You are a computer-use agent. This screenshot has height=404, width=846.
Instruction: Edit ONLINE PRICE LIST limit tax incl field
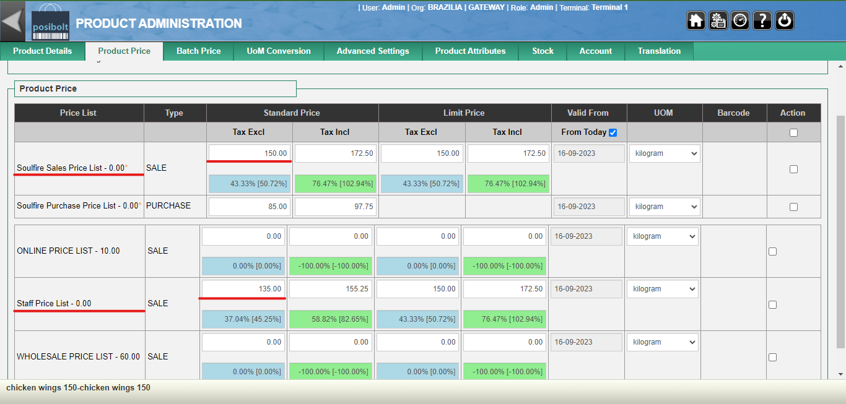(x=505, y=236)
